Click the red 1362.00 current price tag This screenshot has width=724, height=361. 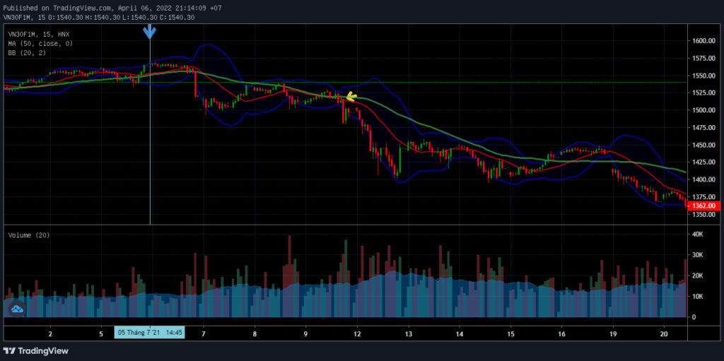pos(703,206)
